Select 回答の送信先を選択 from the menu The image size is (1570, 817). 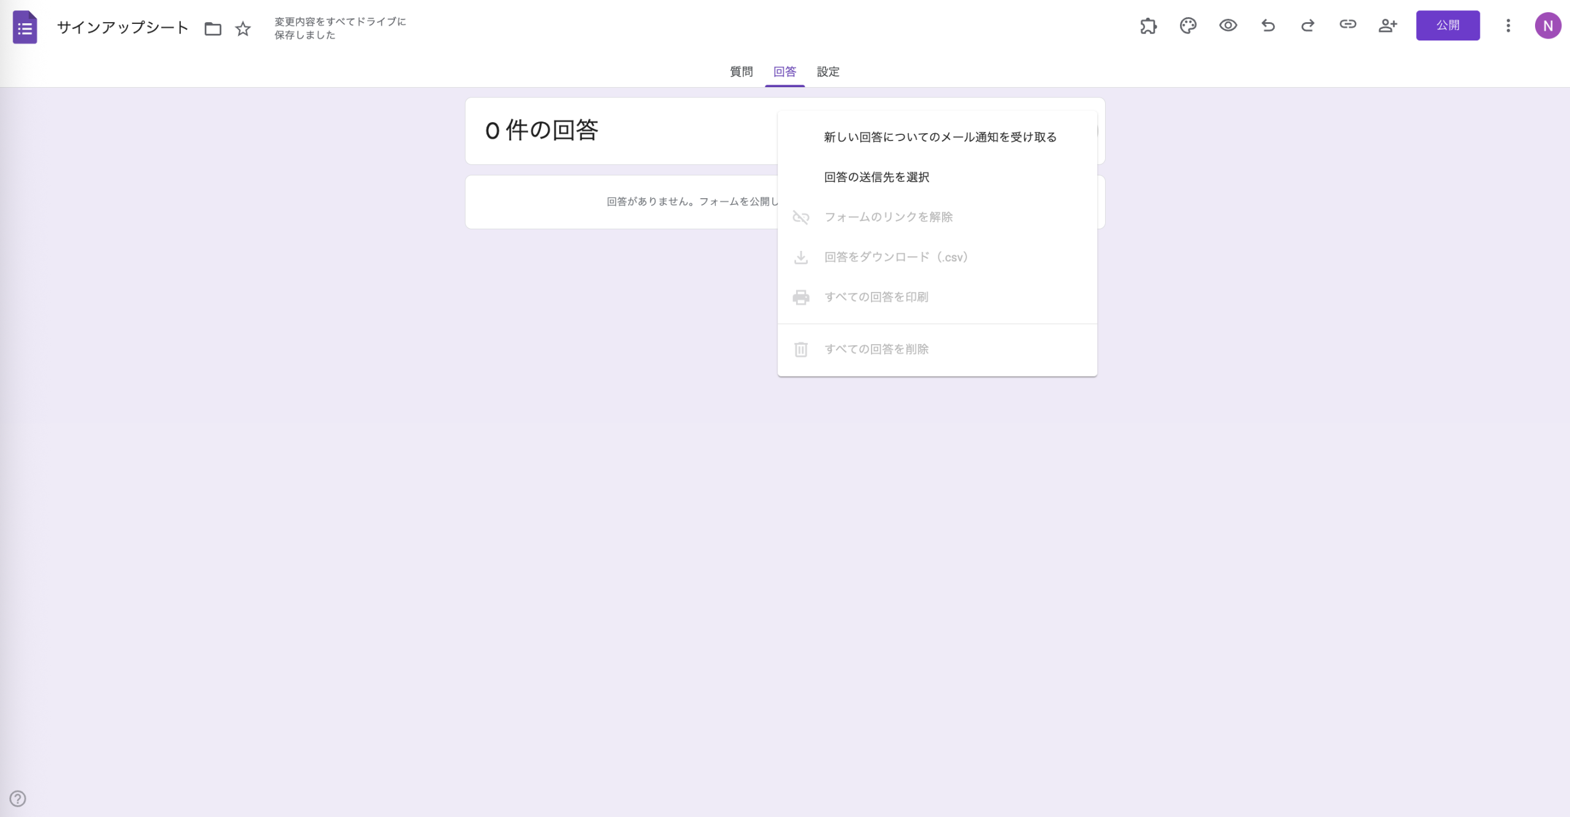(876, 177)
